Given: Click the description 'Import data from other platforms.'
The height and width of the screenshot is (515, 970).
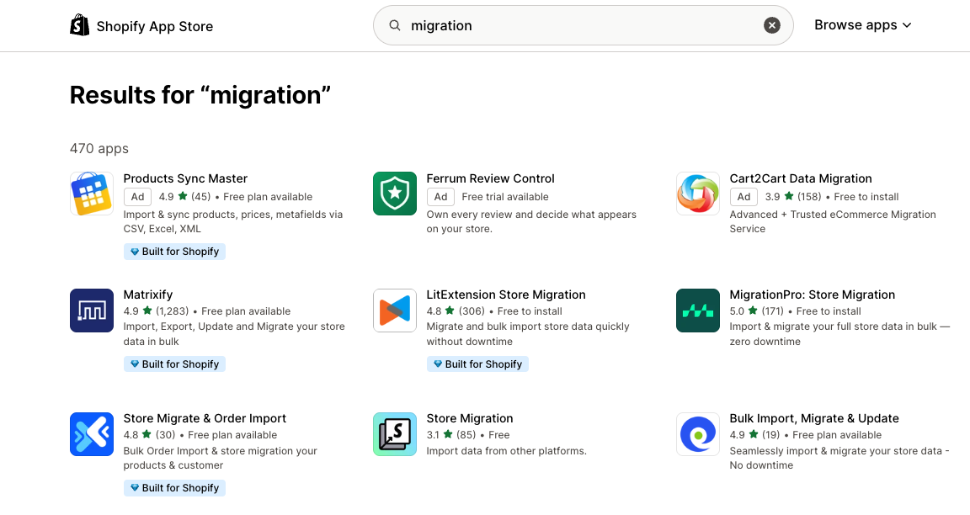Looking at the screenshot, I should pos(506,451).
